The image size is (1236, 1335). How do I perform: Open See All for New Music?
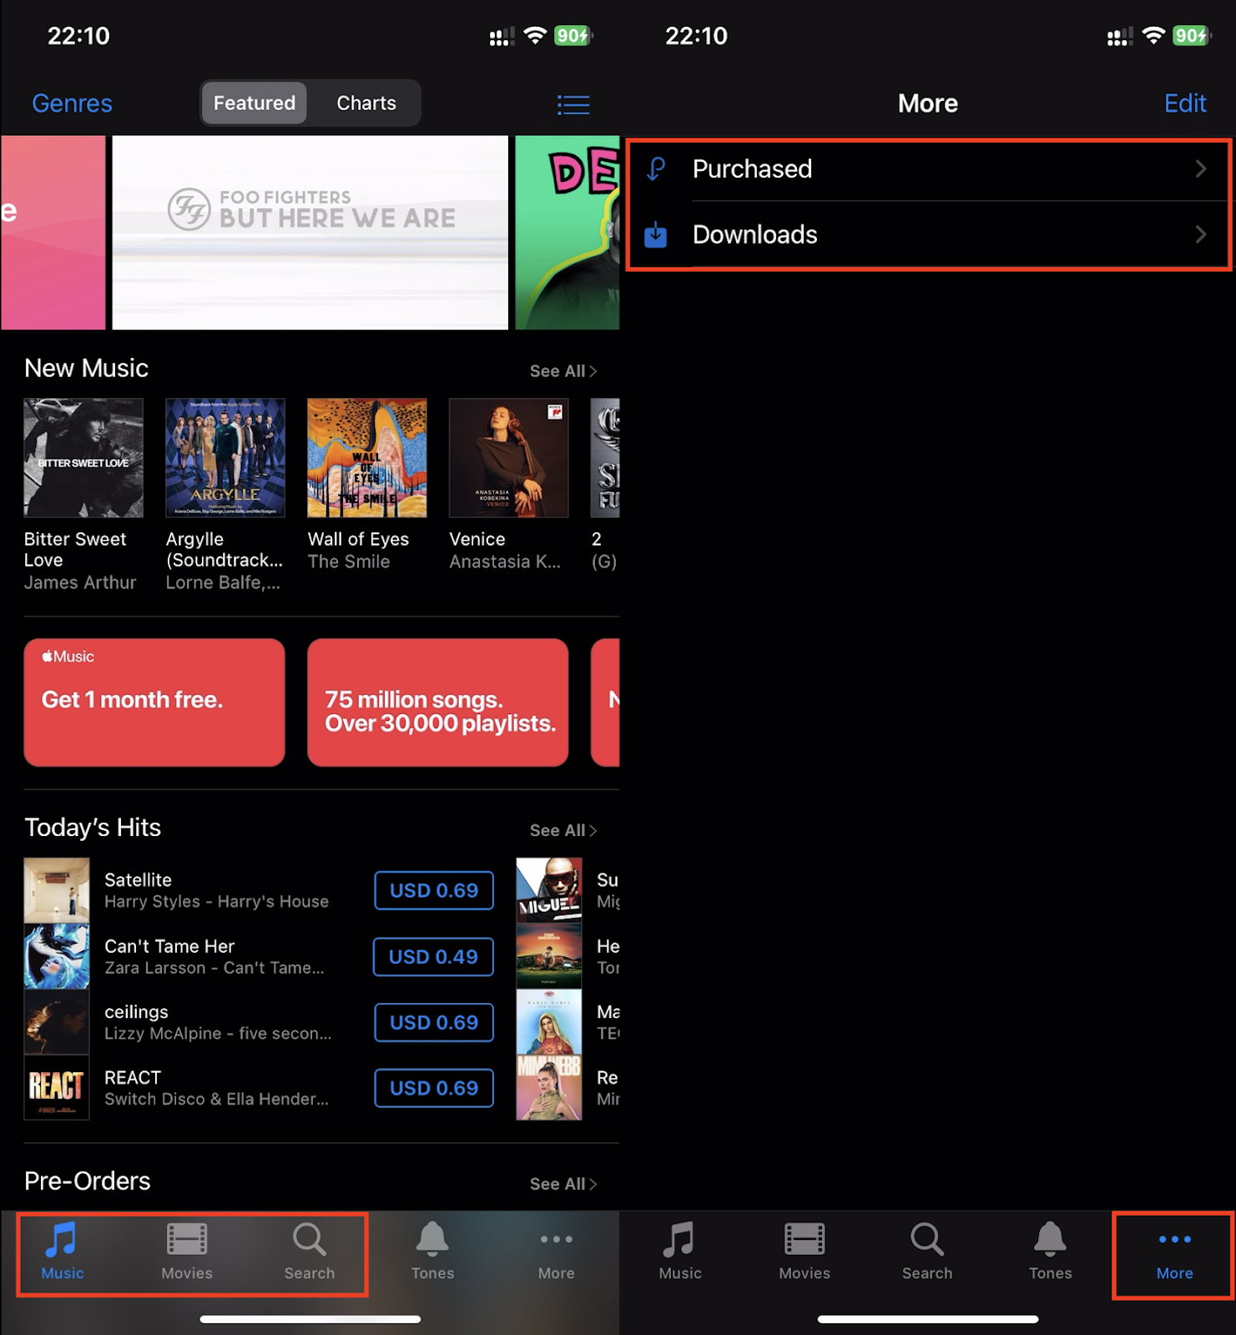click(x=563, y=371)
